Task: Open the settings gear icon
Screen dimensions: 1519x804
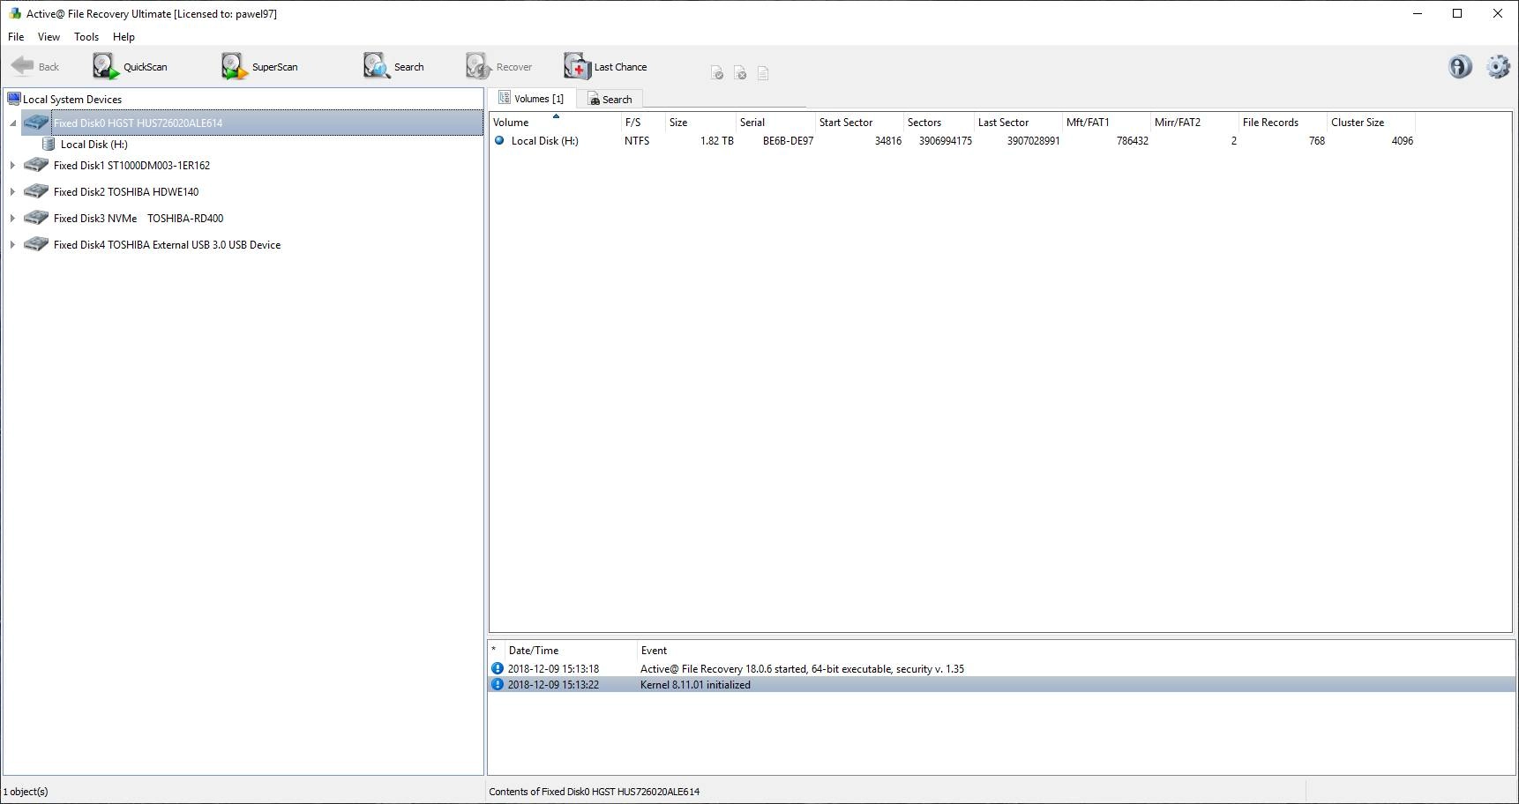Action: (1498, 67)
